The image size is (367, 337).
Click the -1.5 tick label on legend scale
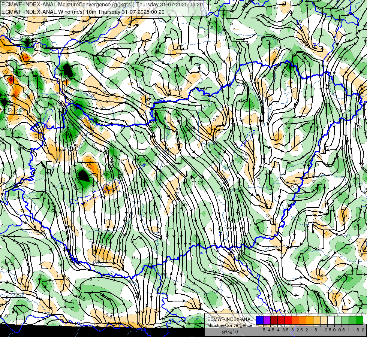(x=313, y=330)
